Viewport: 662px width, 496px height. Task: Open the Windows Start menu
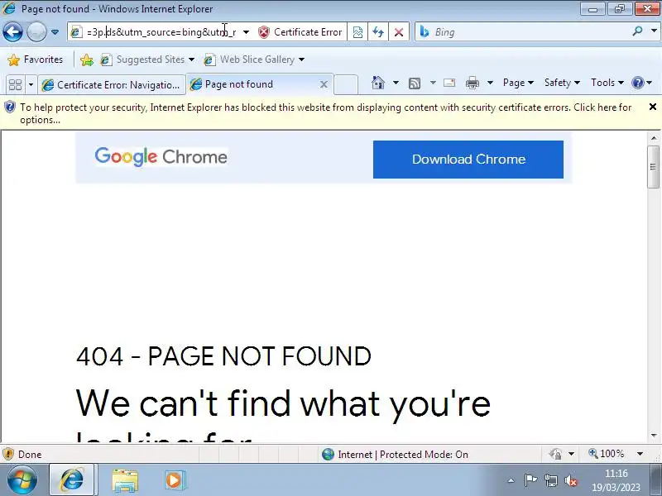[x=22, y=480]
